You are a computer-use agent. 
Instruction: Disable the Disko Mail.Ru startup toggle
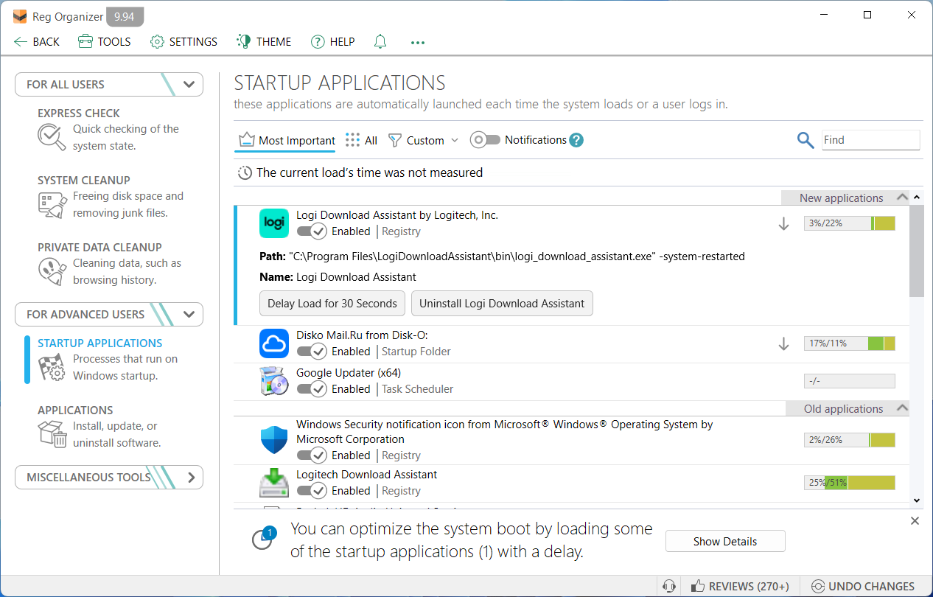tap(311, 352)
